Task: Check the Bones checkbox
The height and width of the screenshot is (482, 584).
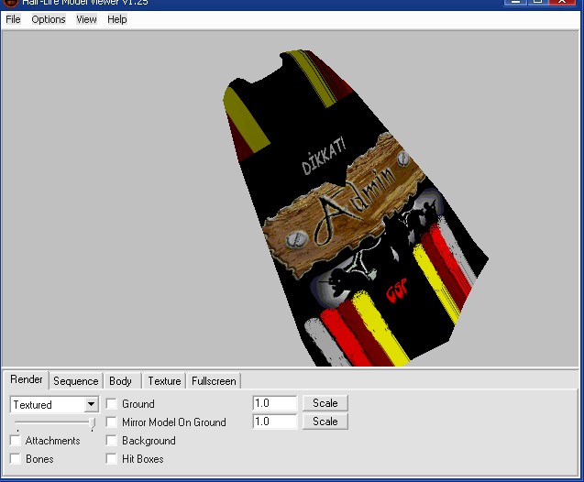Action: coord(16,459)
